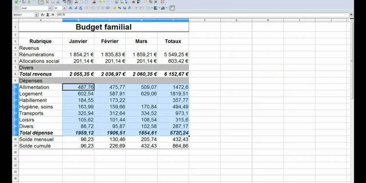
Task: Toggle Center Horizontally alignment
Action: (x=92, y=8)
